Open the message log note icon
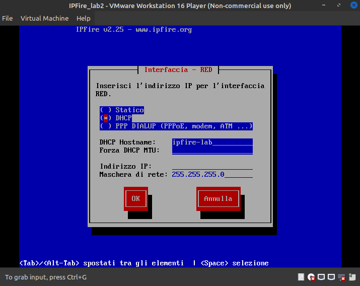Viewport: 360px width, 286px height. click(352, 277)
